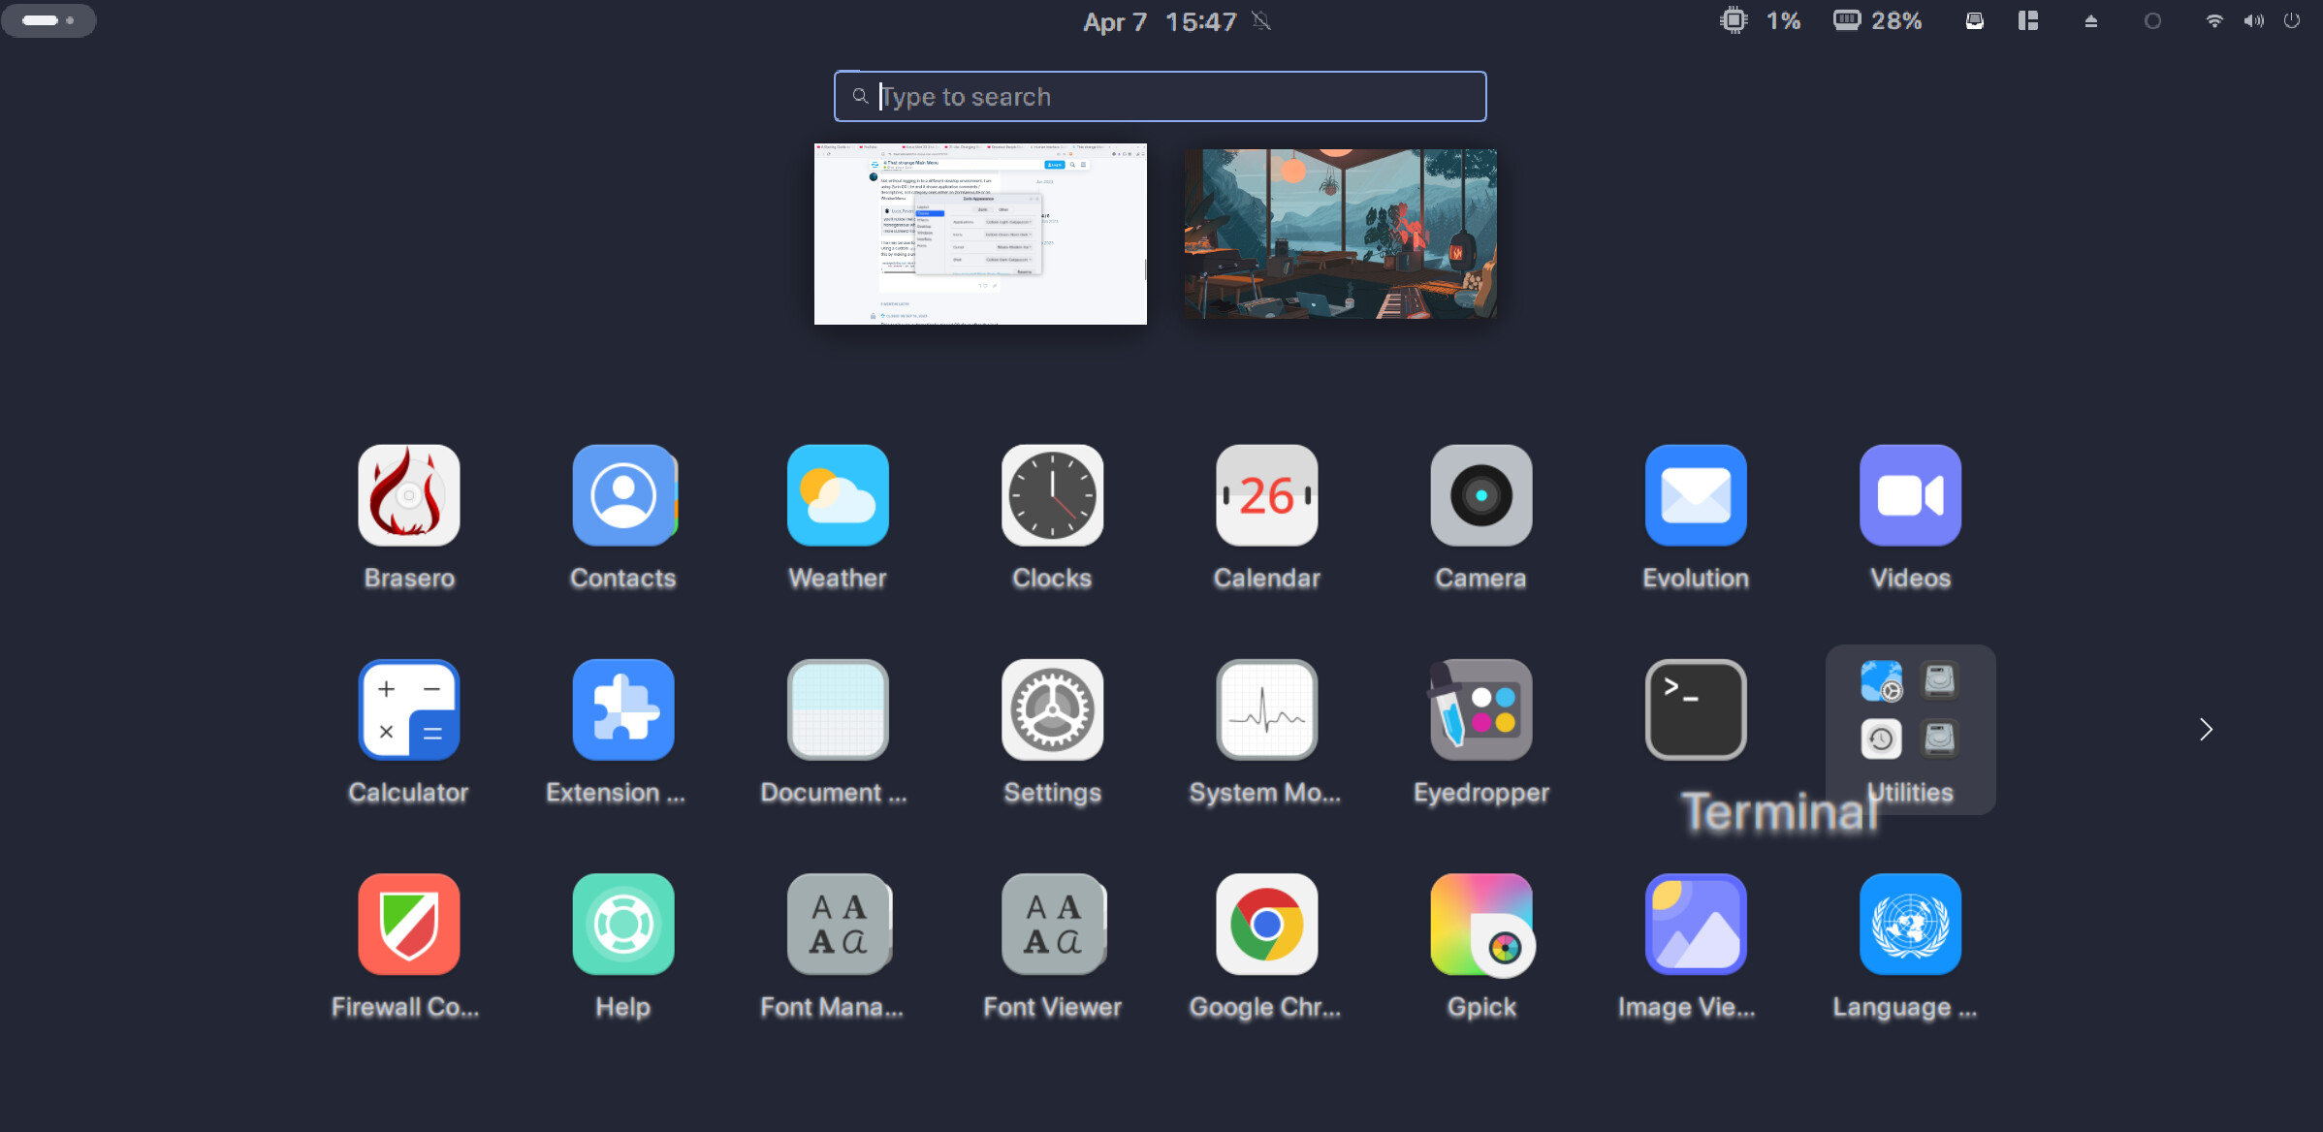Open the Weather application

point(838,496)
